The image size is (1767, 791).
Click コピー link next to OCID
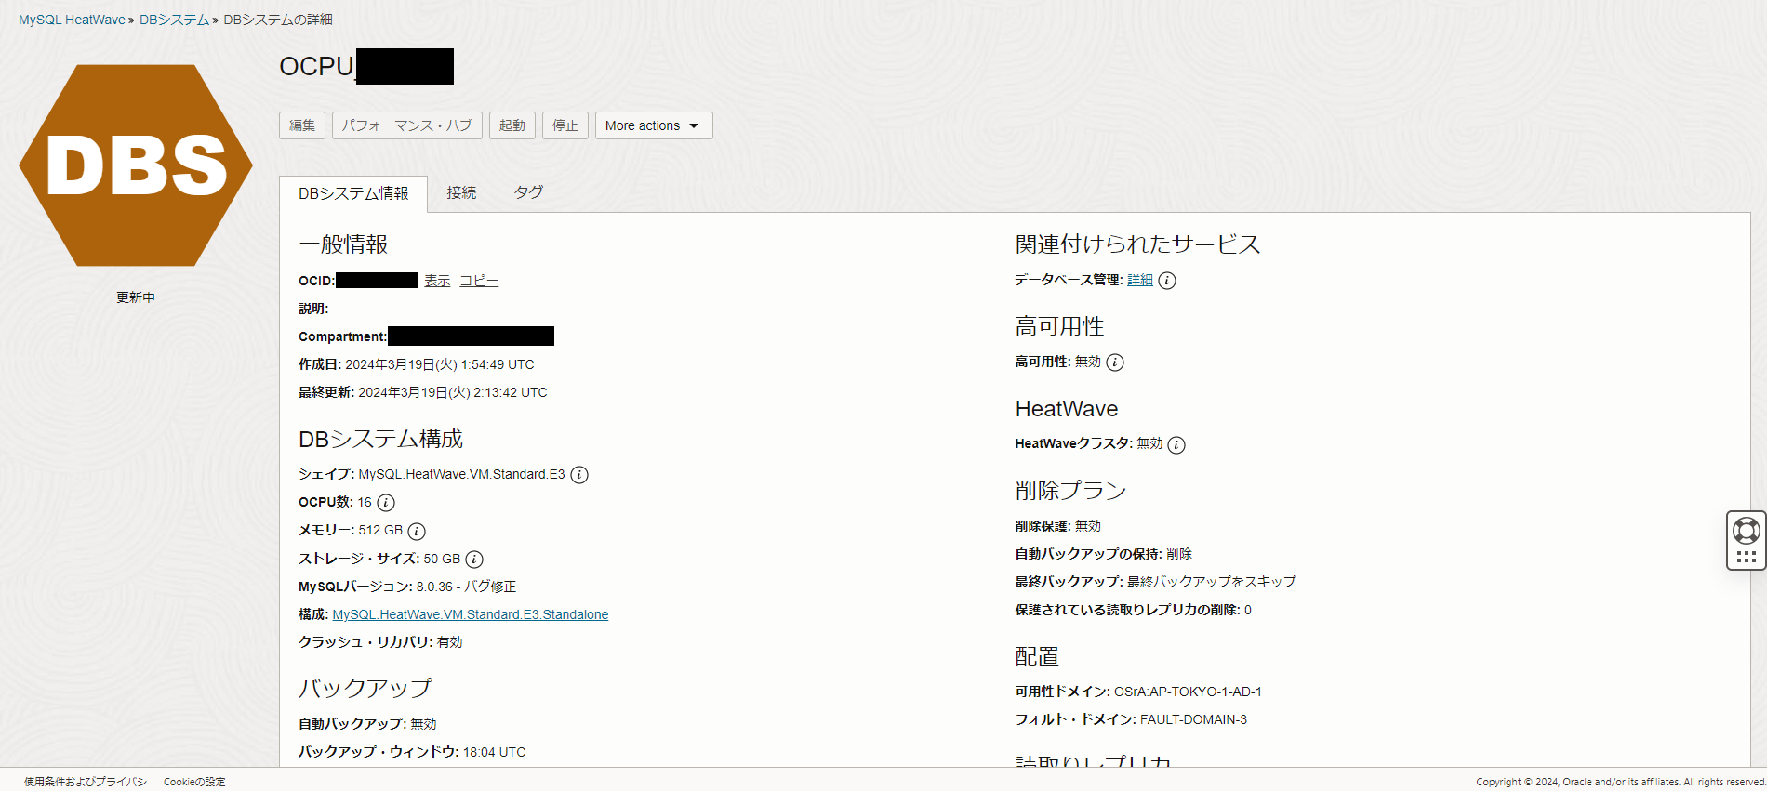click(479, 281)
